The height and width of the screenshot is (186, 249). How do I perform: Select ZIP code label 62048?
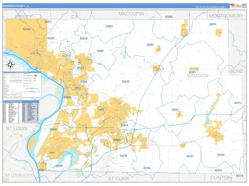pos(67,97)
